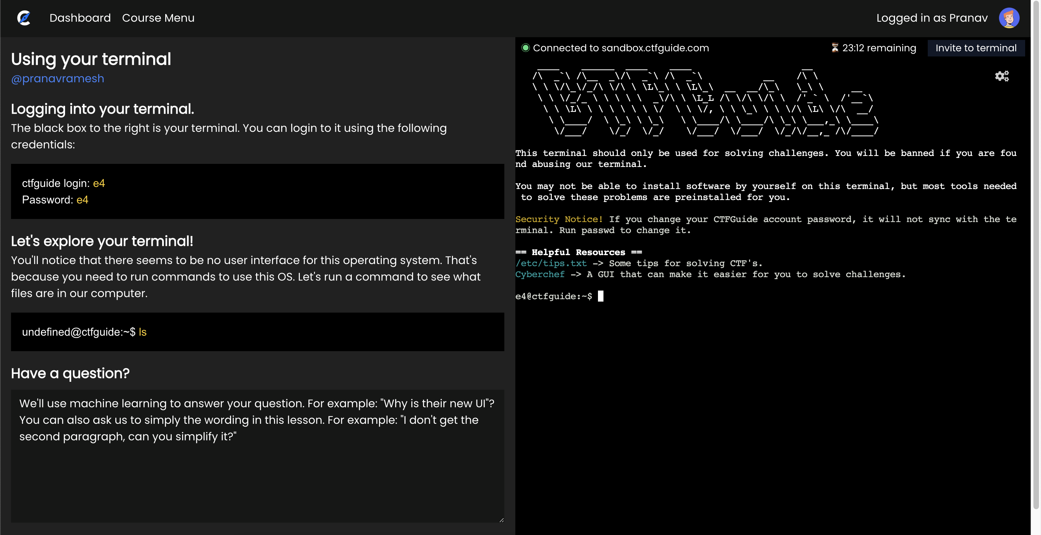Click the /etc/tips.txt path in Helpful Resources

[551, 263]
